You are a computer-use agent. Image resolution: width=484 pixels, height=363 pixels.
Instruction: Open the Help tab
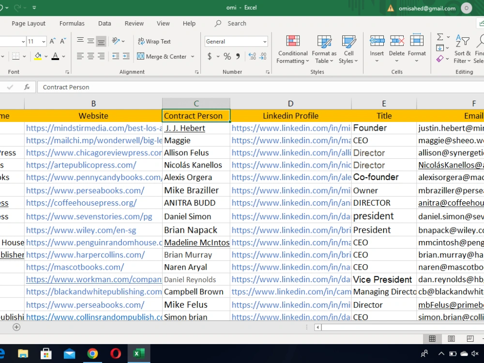click(189, 23)
